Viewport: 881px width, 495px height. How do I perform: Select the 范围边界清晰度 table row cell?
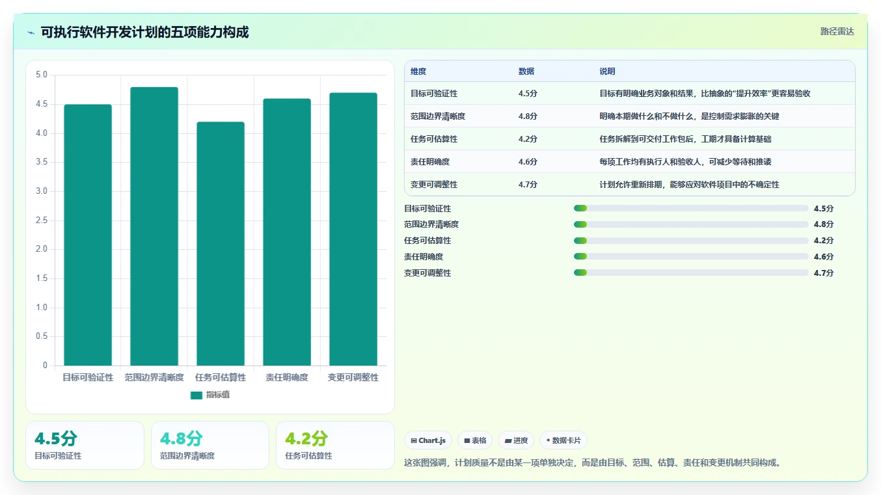point(438,116)
